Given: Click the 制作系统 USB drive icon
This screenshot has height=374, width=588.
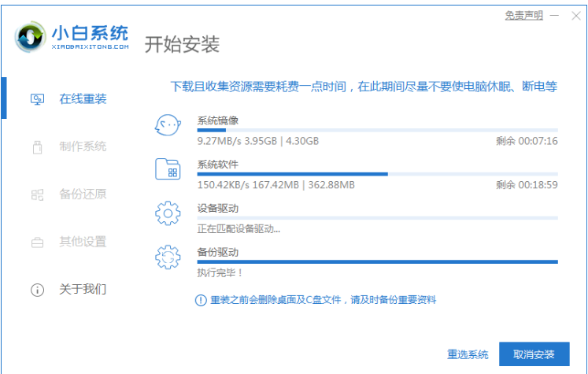Looking at the screenshot, I should coord(37,147).
